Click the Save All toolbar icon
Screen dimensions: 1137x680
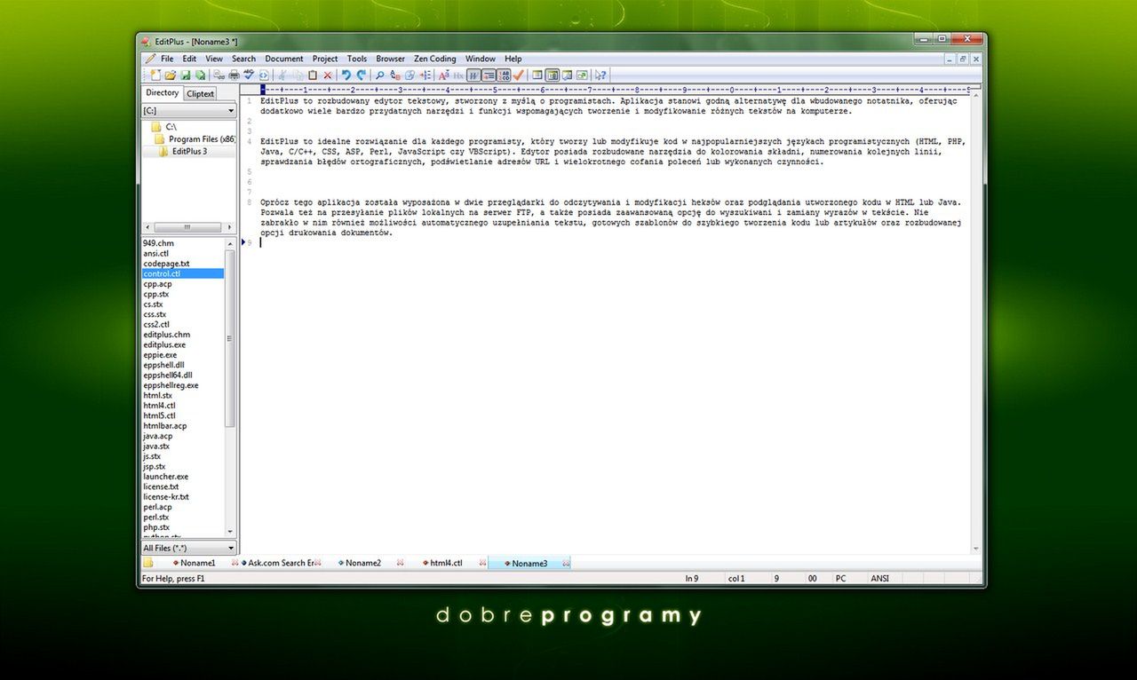click(x=200, y=75)
